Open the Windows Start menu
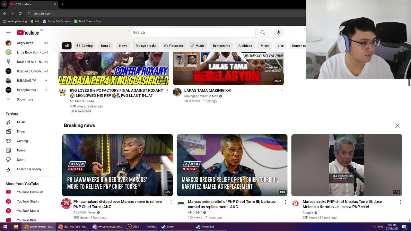The image size is (411, 231). 5,227
